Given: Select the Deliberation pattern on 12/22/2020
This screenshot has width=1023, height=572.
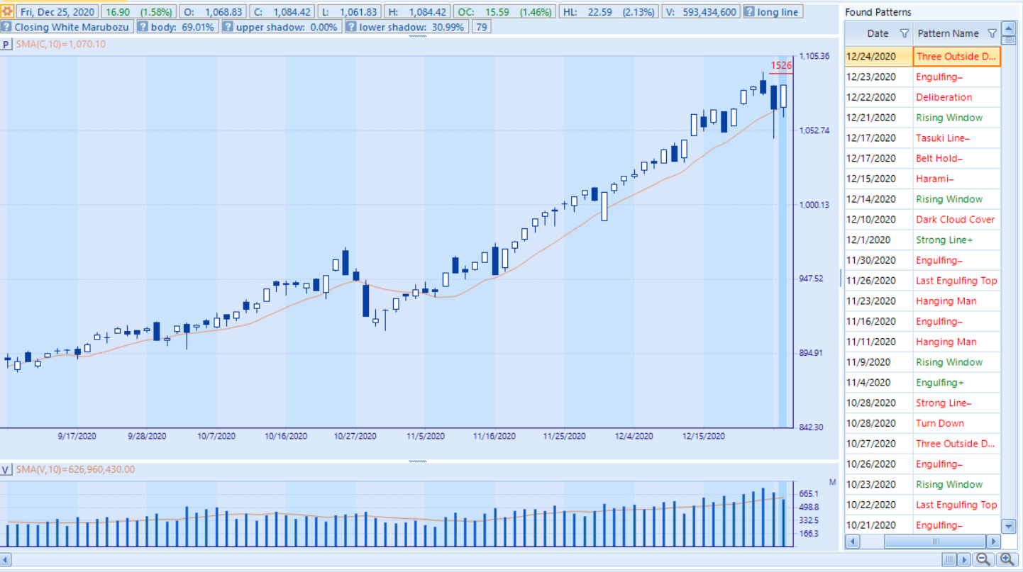Looking at the screenshot, I should pyautogui.click(x=944, y=97).
